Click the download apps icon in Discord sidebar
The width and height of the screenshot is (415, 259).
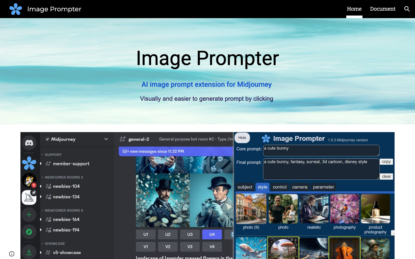[x=29, y=252]
